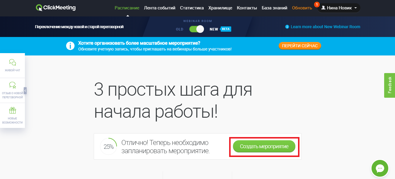Open the Расписание menu item
The width and height of the screenshot is (395, 179).
pyautogui.click(x=127, y=8)
